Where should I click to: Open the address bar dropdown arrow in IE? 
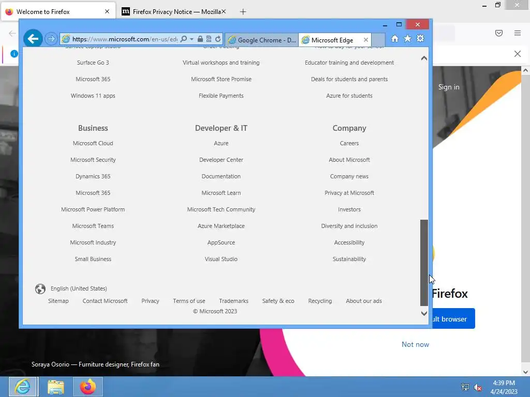coord(192,39)
